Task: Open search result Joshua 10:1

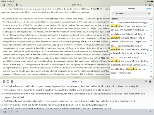Action: coord(129,26)
